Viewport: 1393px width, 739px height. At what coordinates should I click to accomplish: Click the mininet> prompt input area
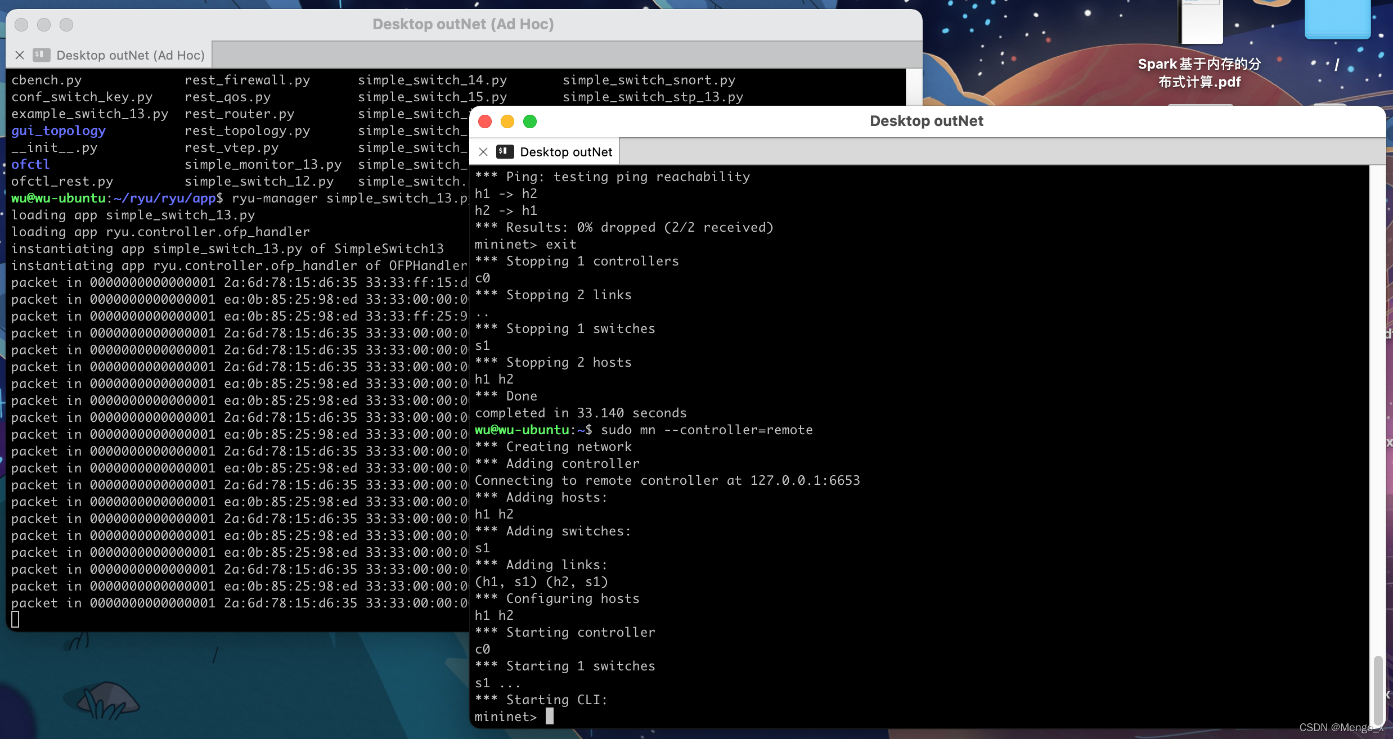(x=550, y=716)
